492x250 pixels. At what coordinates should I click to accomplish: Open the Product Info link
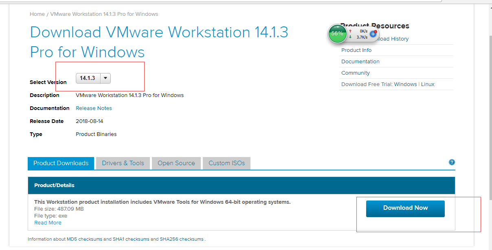click(x=356, y=50)
